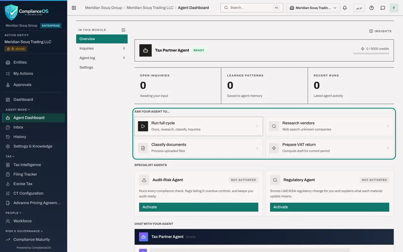
Task: Open the Meridian Souq Trading entity dropdown
Action: [x=313, y=8]
